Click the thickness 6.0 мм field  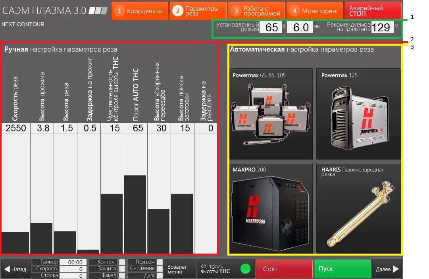tap(300, 27)
